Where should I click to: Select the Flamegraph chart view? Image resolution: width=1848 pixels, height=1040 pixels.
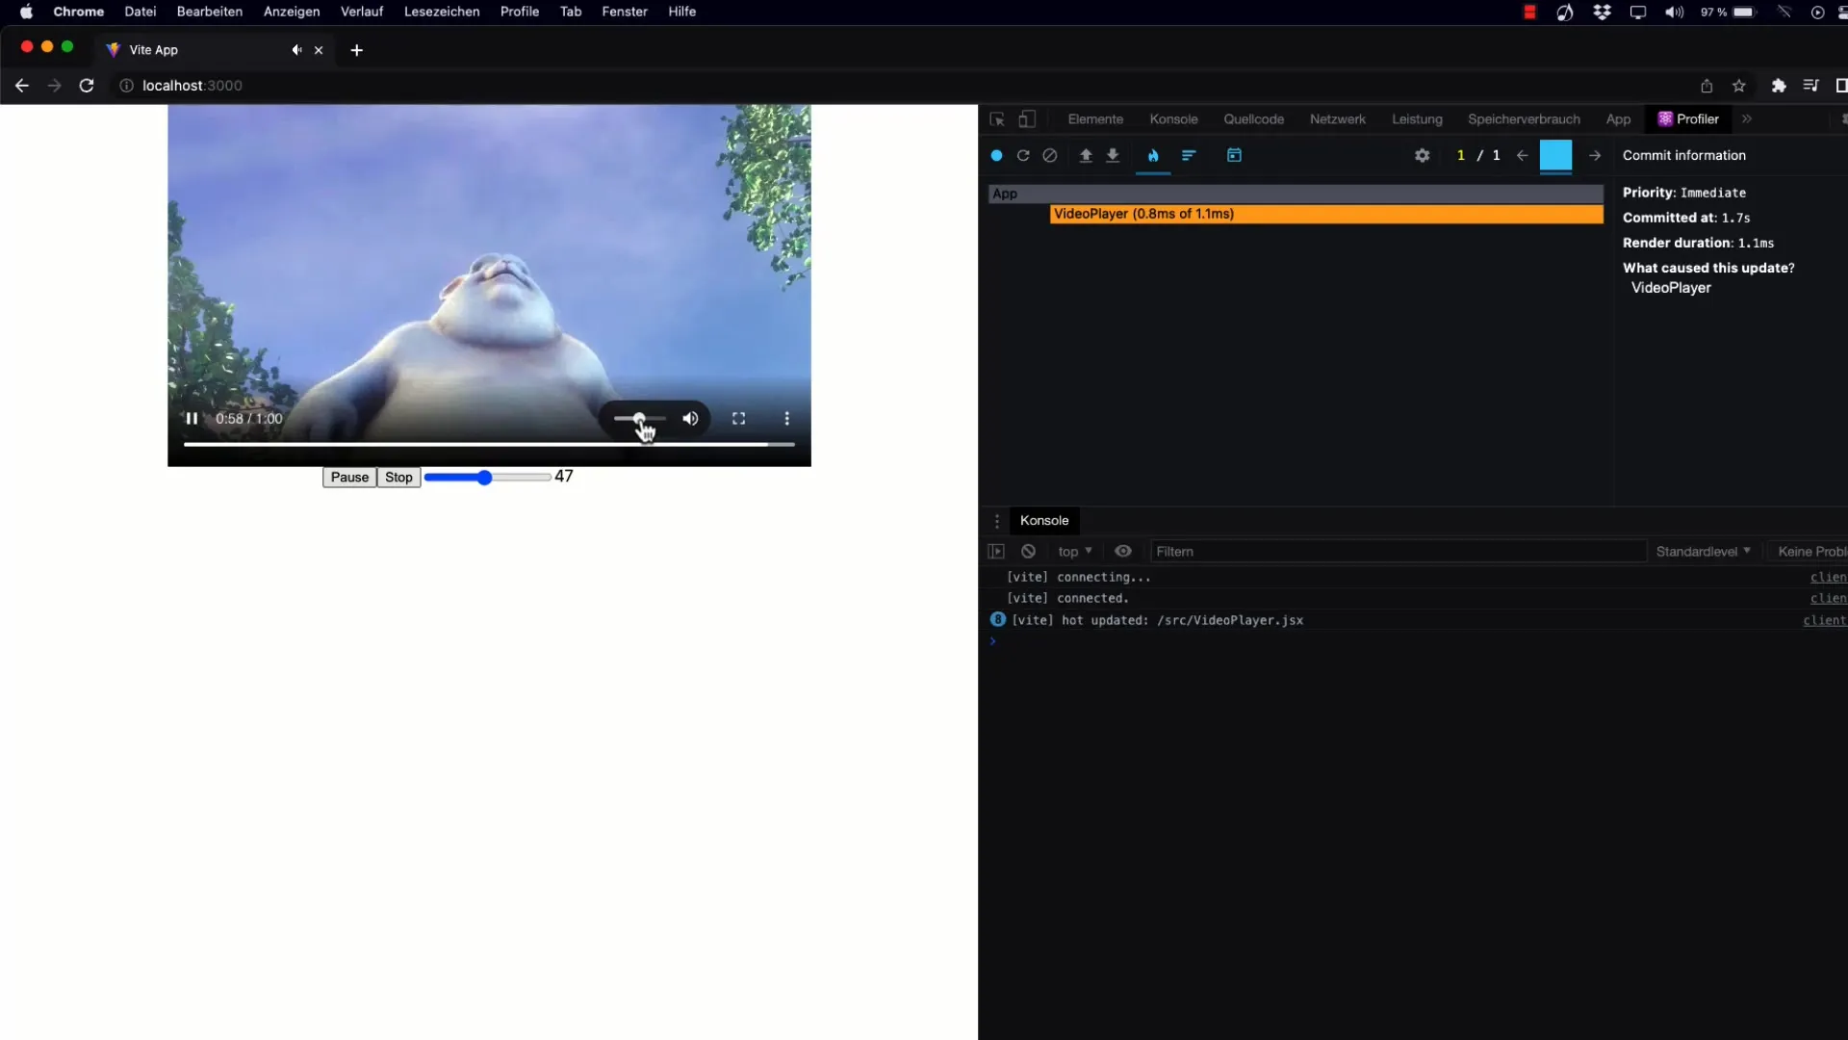tap(1153, 155)
